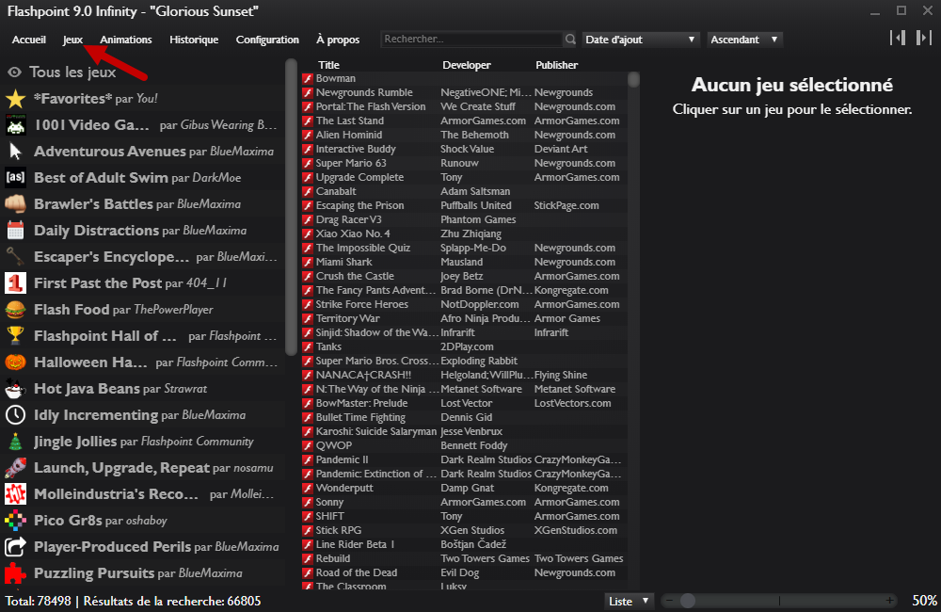The height and width of the screenshot is (612, 941).
Task: Click the search magnifier icon
Action: [x=570, y=39]
